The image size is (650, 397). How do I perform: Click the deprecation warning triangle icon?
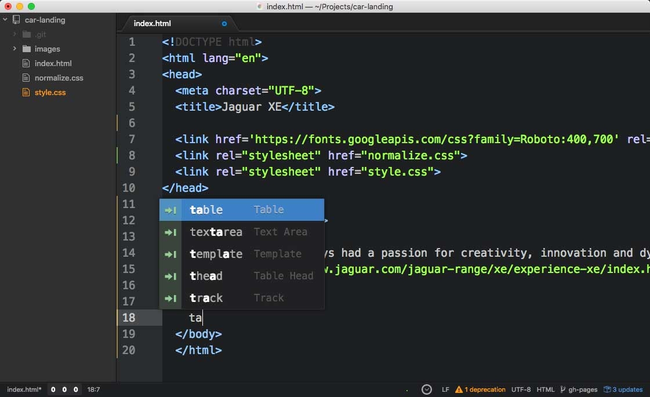[x=459, y=389]
